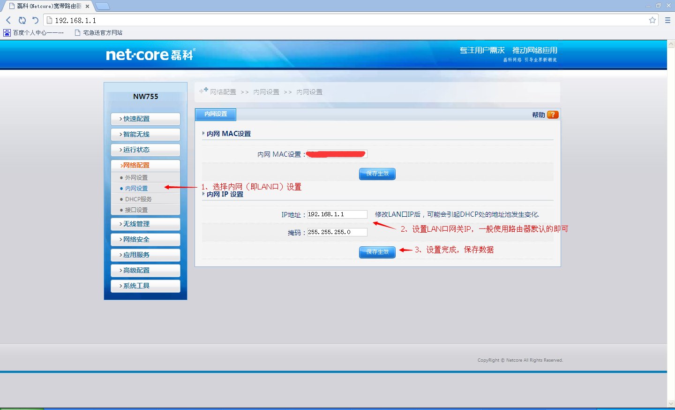Switch to the 内网设置 tab
The image size is (675, 410).
pos(215,114)
